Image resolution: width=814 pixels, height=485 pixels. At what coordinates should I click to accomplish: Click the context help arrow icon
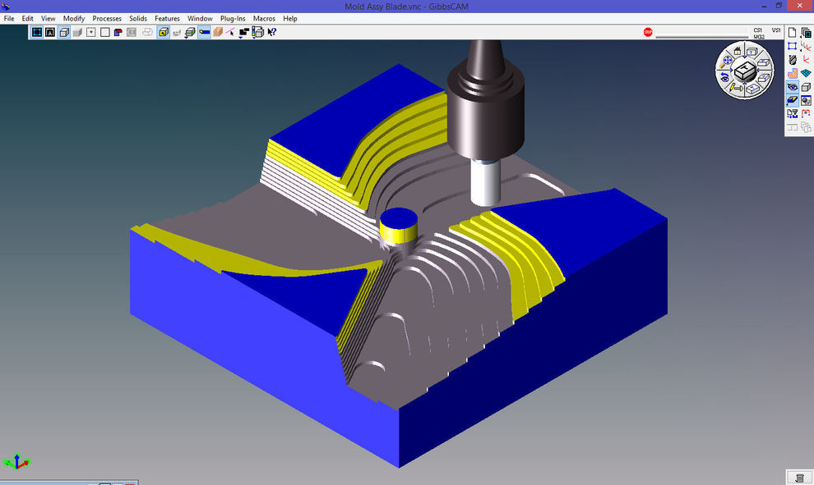coord(271,33)
